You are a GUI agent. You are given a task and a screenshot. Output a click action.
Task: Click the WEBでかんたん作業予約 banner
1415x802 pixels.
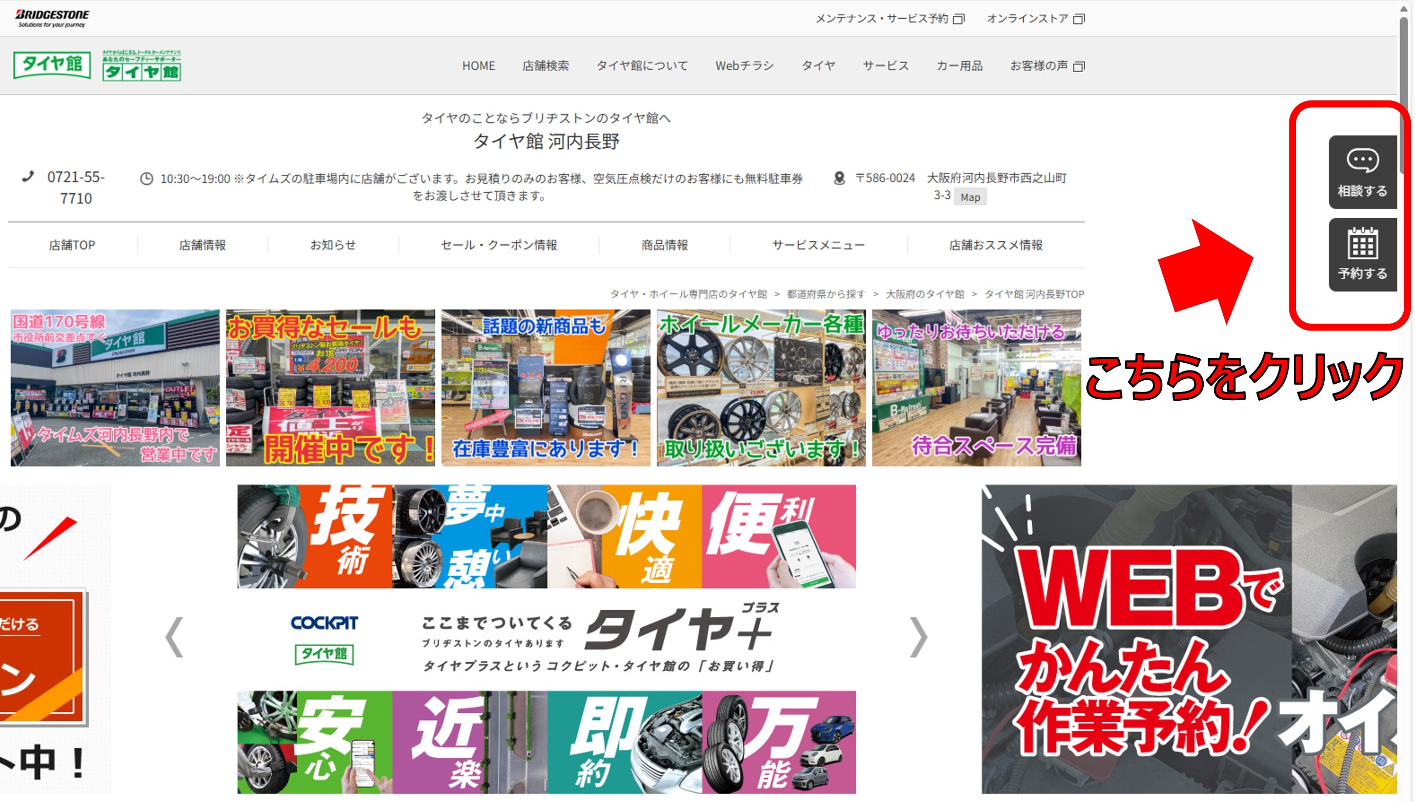(1188, 639)
